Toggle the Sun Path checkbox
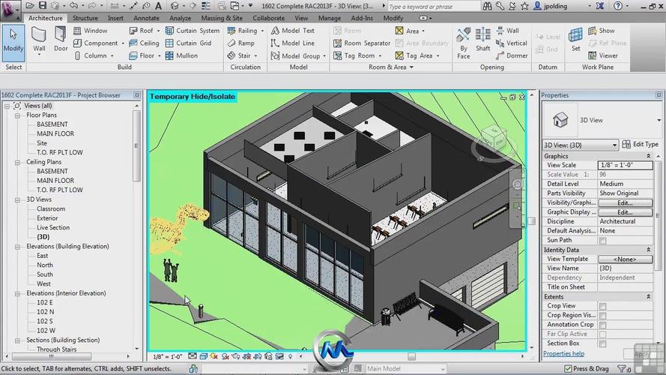The height and width of the screenshot is (375, 666). [602, 241]
